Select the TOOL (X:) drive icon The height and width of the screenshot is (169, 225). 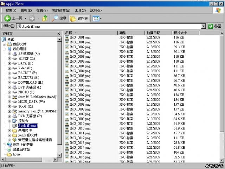click(x=14, y=106)
